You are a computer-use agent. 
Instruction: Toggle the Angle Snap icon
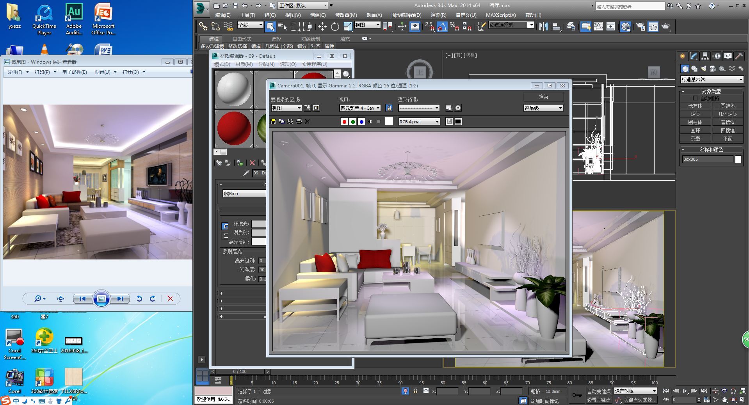(442, 27)
